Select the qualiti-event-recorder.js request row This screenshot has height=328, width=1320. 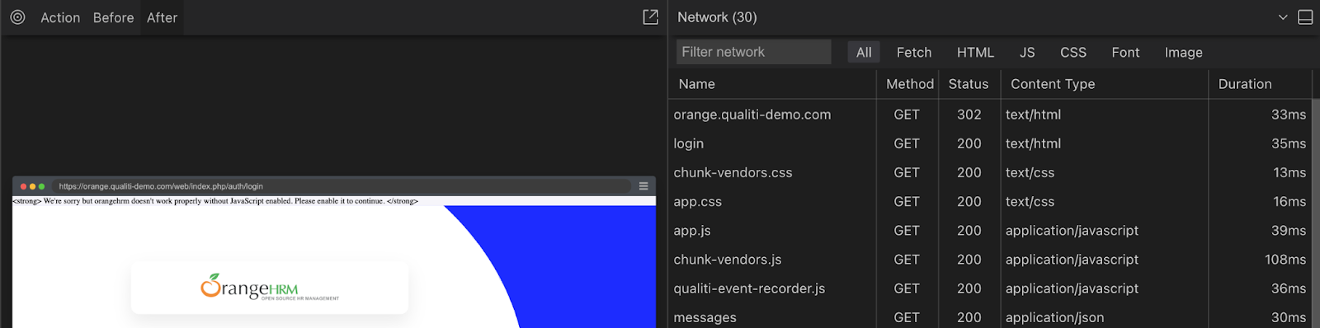coord(990,288)
